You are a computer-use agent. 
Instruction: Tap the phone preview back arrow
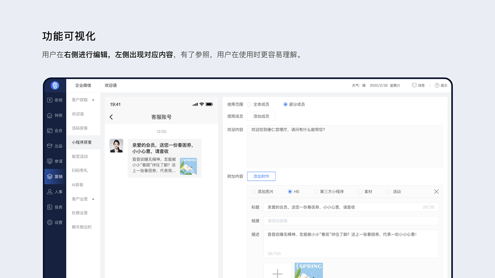click(x=111, y=117)
